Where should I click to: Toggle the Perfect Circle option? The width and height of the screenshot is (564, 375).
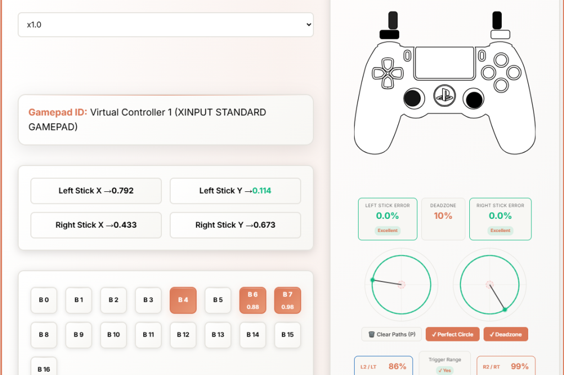(452, 334)
